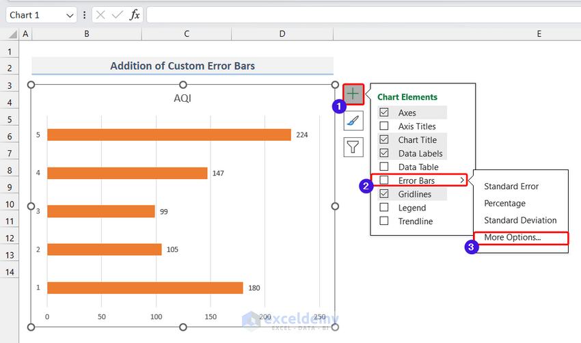Screen dimensions: 581x343
Task: Click the data label 147
Action: (x=218, y=174)
